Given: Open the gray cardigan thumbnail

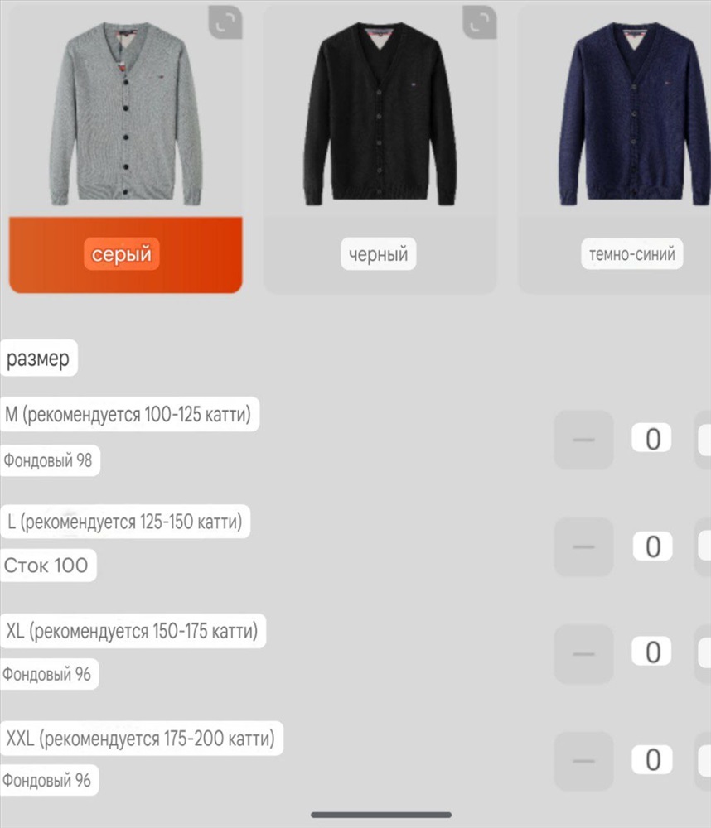Looking at the screenshot, I should click(126, 113).
